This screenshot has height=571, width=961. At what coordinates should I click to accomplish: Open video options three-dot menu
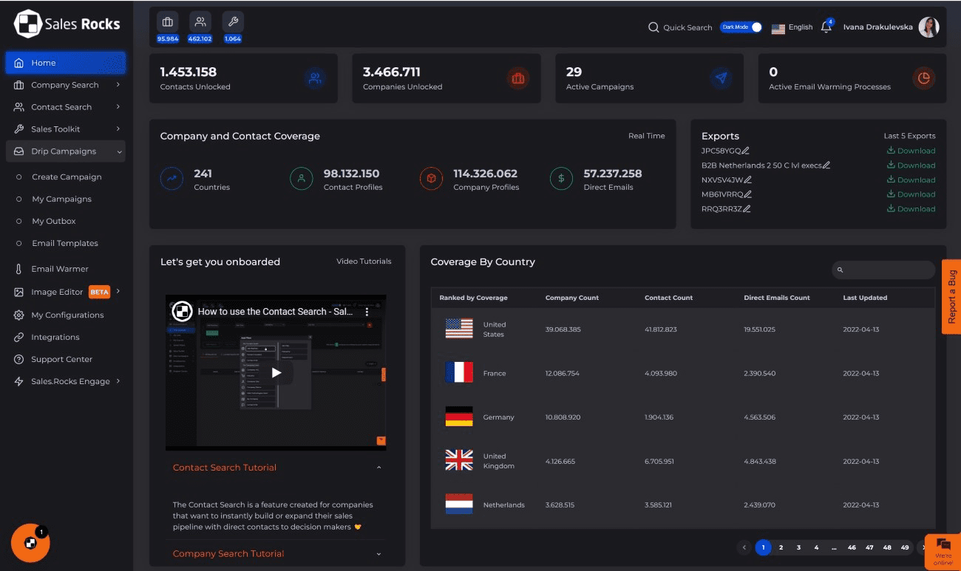[x=367, y=312]
